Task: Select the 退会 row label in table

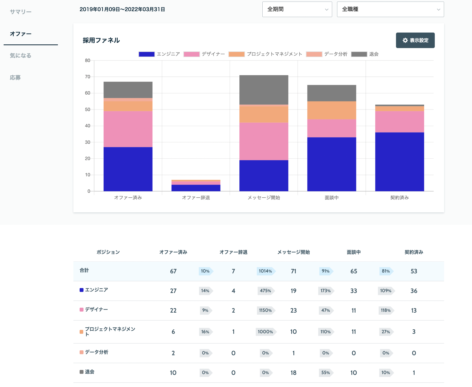Action: [x=90, y=372]
